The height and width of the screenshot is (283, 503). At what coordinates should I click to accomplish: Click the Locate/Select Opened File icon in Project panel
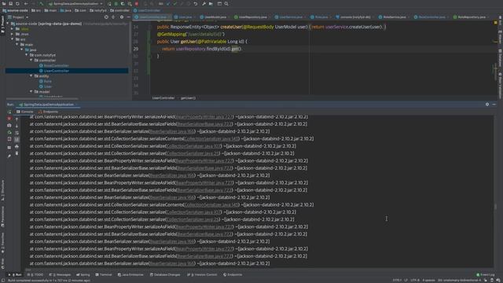pos(106,17)
